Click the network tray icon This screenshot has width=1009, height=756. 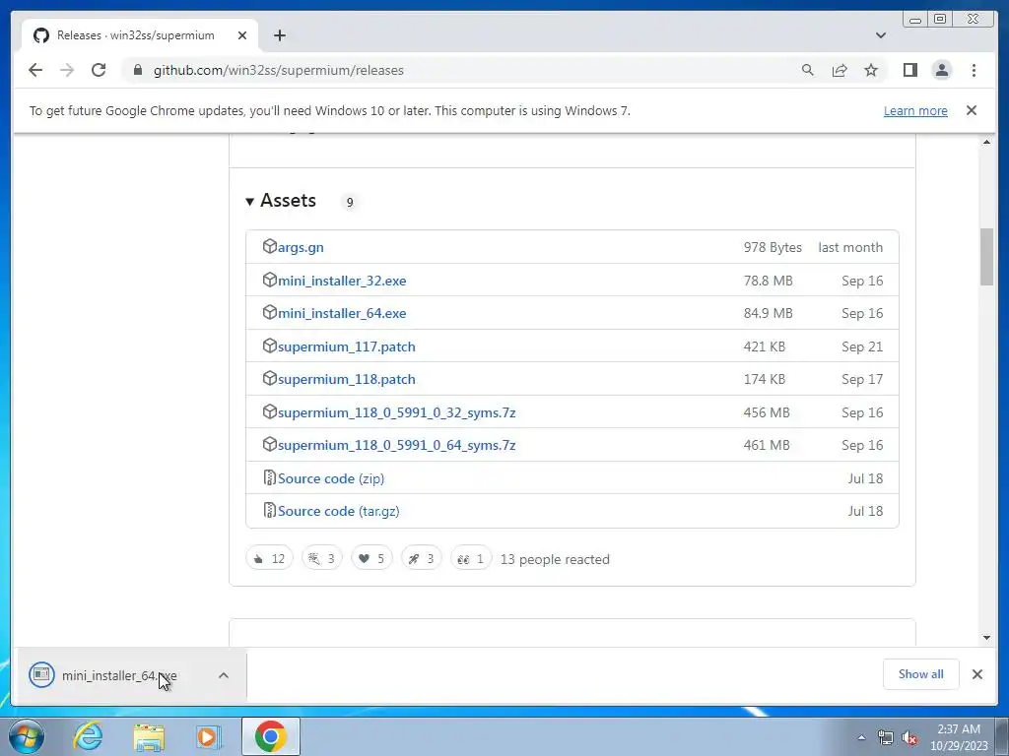pyautogui.click(x=886, y=737)
